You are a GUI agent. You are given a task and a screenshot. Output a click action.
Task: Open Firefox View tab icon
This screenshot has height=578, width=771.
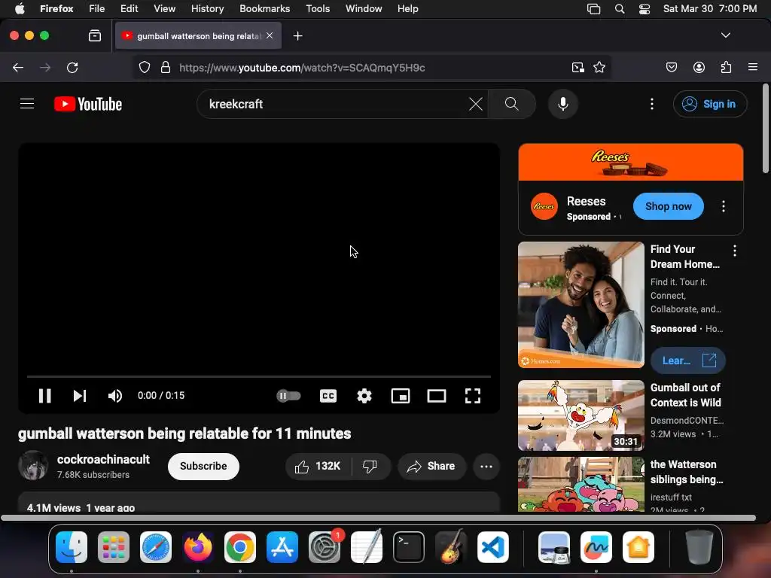[x=94, y=35]
